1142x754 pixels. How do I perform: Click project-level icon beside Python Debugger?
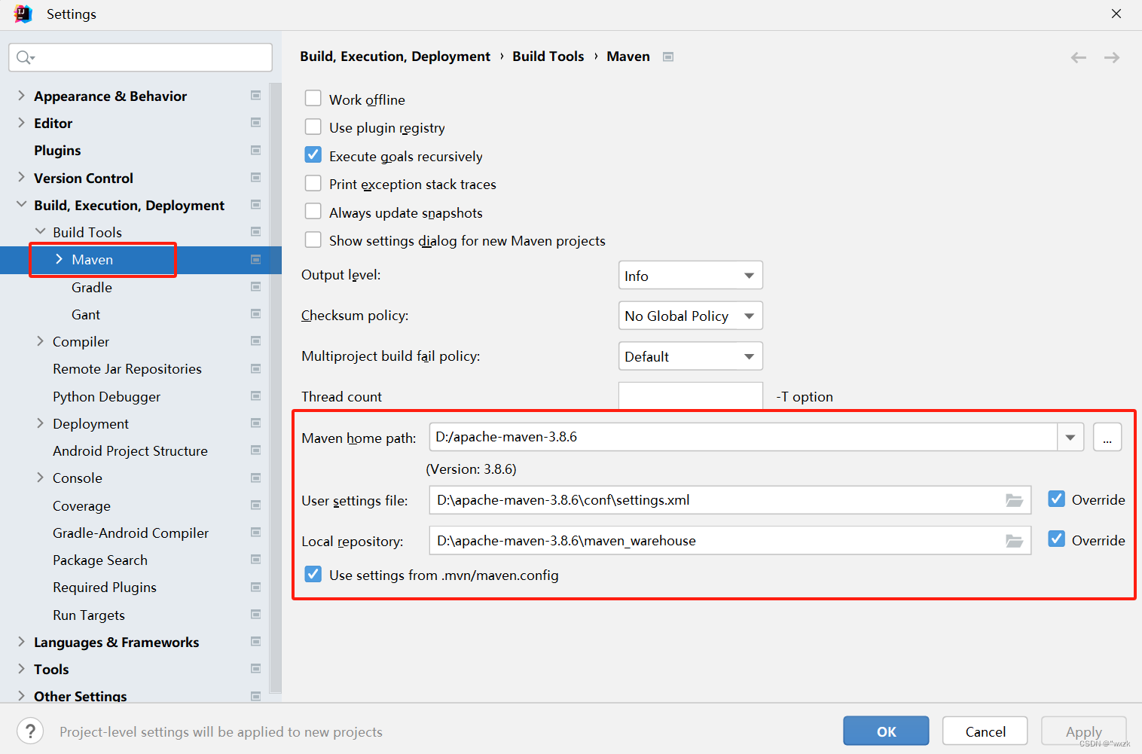point(256,396)
